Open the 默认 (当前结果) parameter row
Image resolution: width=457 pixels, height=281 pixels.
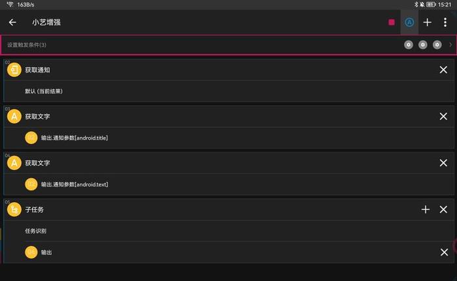pos(228,91)
